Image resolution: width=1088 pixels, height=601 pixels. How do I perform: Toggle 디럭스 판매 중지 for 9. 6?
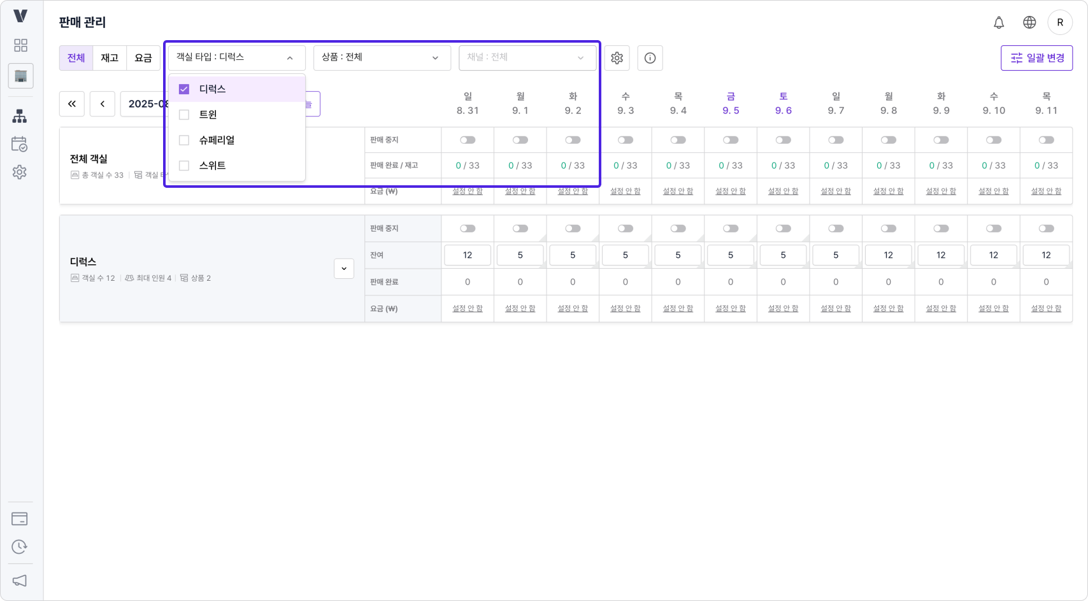[783, 229]
